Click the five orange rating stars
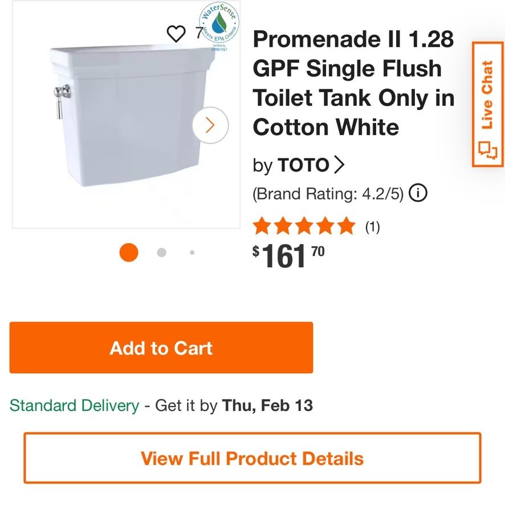The height and width of the screenshot is (505, 505). (x=304, y=226)
